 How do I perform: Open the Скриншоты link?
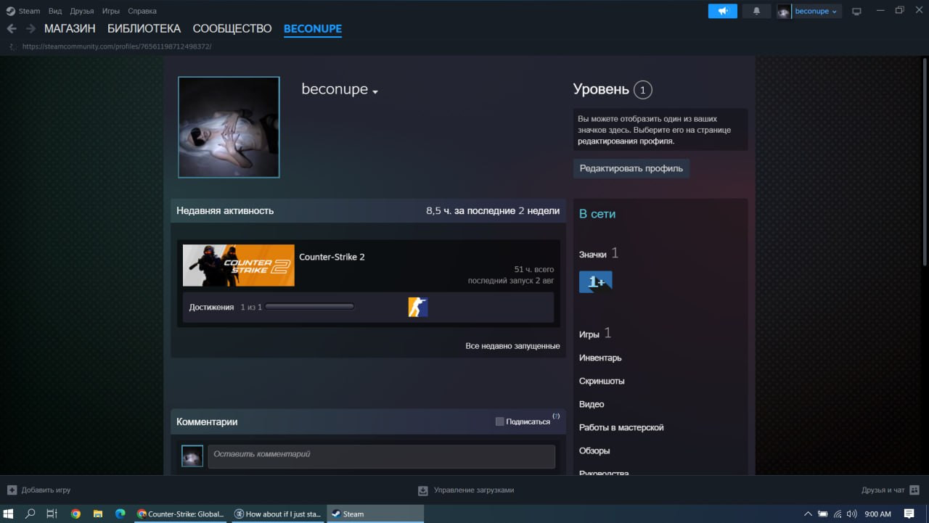tap(602, 381)
